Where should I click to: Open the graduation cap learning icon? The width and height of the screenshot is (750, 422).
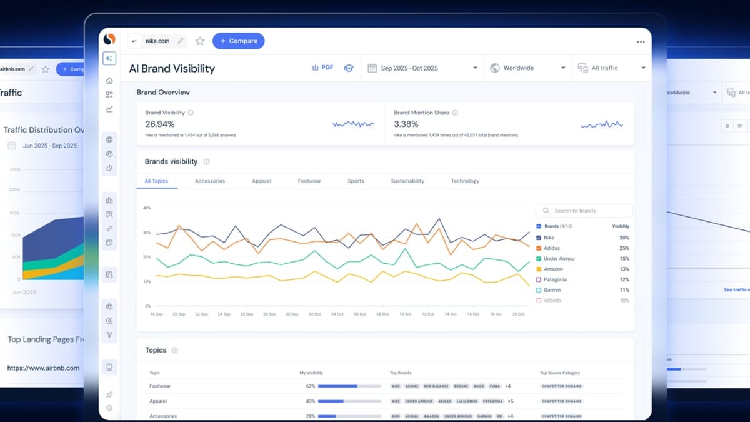(x=349, y=68)
